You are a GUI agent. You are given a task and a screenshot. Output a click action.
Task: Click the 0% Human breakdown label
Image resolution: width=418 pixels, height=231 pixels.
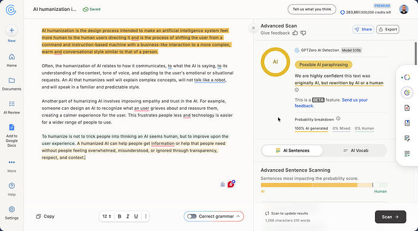[364, 129]
